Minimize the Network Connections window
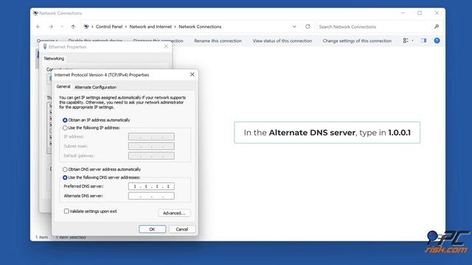Image resolution: width=472 pixels, height=265 pixels. (x=403, y=13)
